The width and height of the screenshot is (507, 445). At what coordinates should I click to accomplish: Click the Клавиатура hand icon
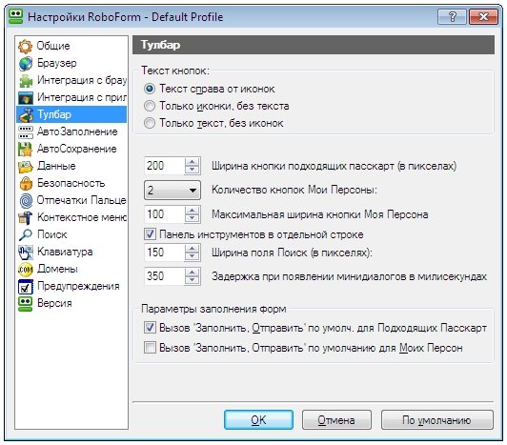25,252
